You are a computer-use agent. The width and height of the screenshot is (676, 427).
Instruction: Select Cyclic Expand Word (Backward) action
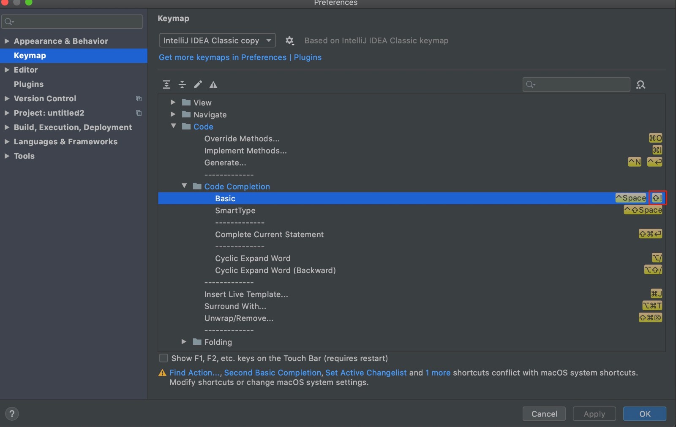coord(412,270)
